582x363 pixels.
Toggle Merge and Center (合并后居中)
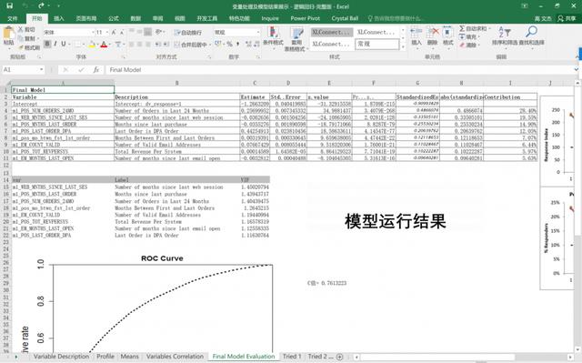[190, 45]
